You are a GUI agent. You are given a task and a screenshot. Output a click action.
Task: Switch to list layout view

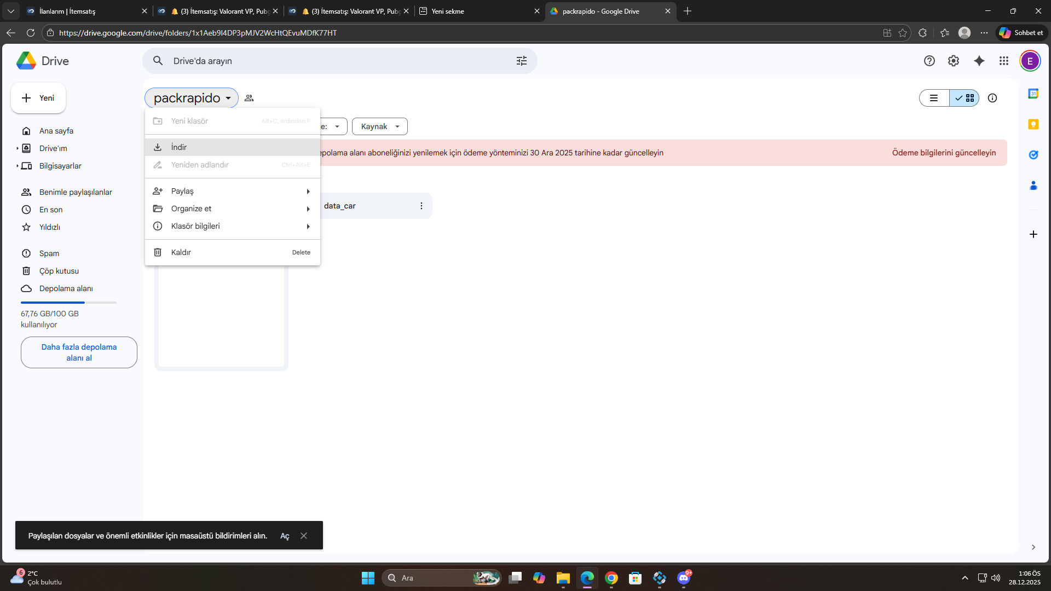point(934,98)
